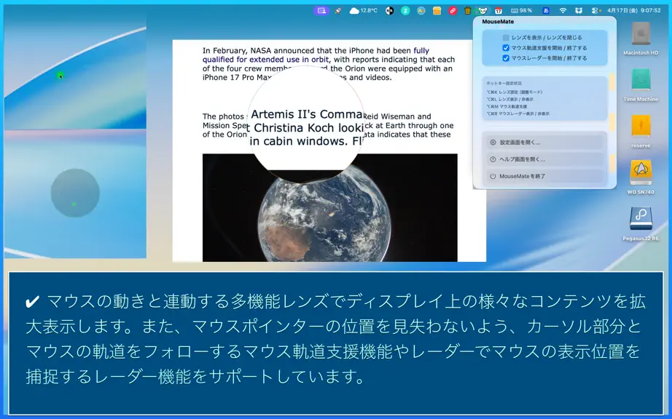Open 設定画面を開く… in MouseMate menu
Image resolution: width=672 pixels, height=419 pixels.
(544, 143)
